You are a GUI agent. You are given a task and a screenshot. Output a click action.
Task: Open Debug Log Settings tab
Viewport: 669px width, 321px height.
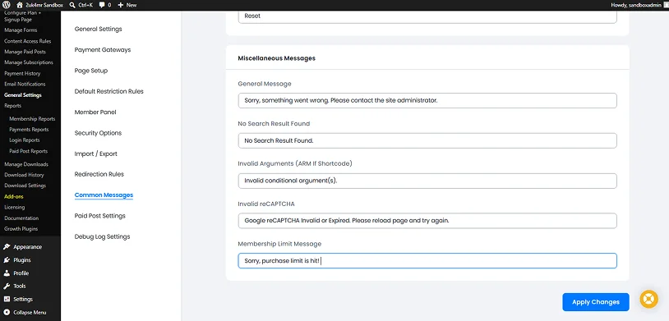103,236
